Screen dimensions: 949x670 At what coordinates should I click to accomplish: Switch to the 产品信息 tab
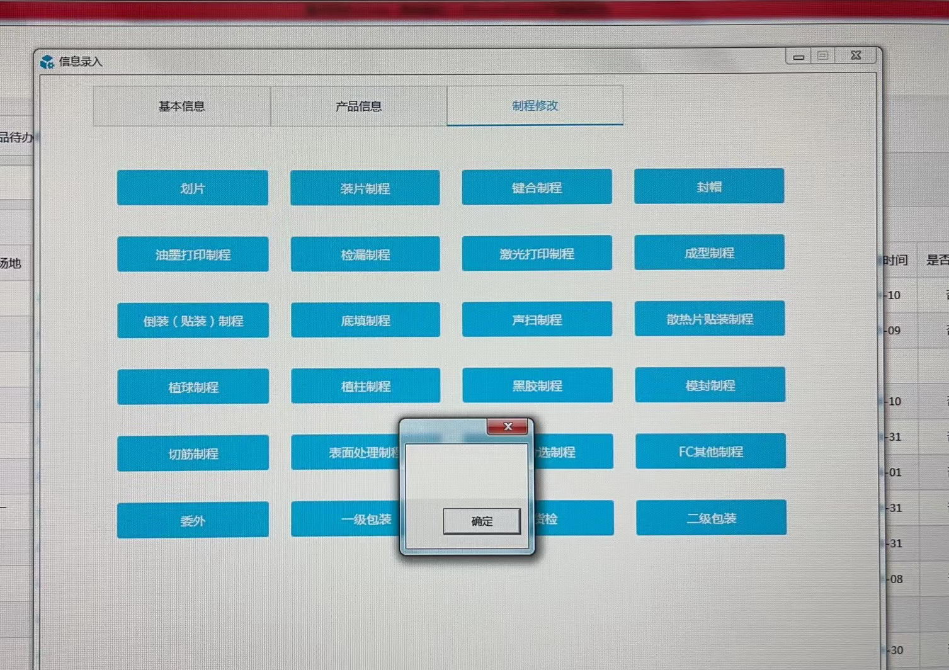coord(358,106)
